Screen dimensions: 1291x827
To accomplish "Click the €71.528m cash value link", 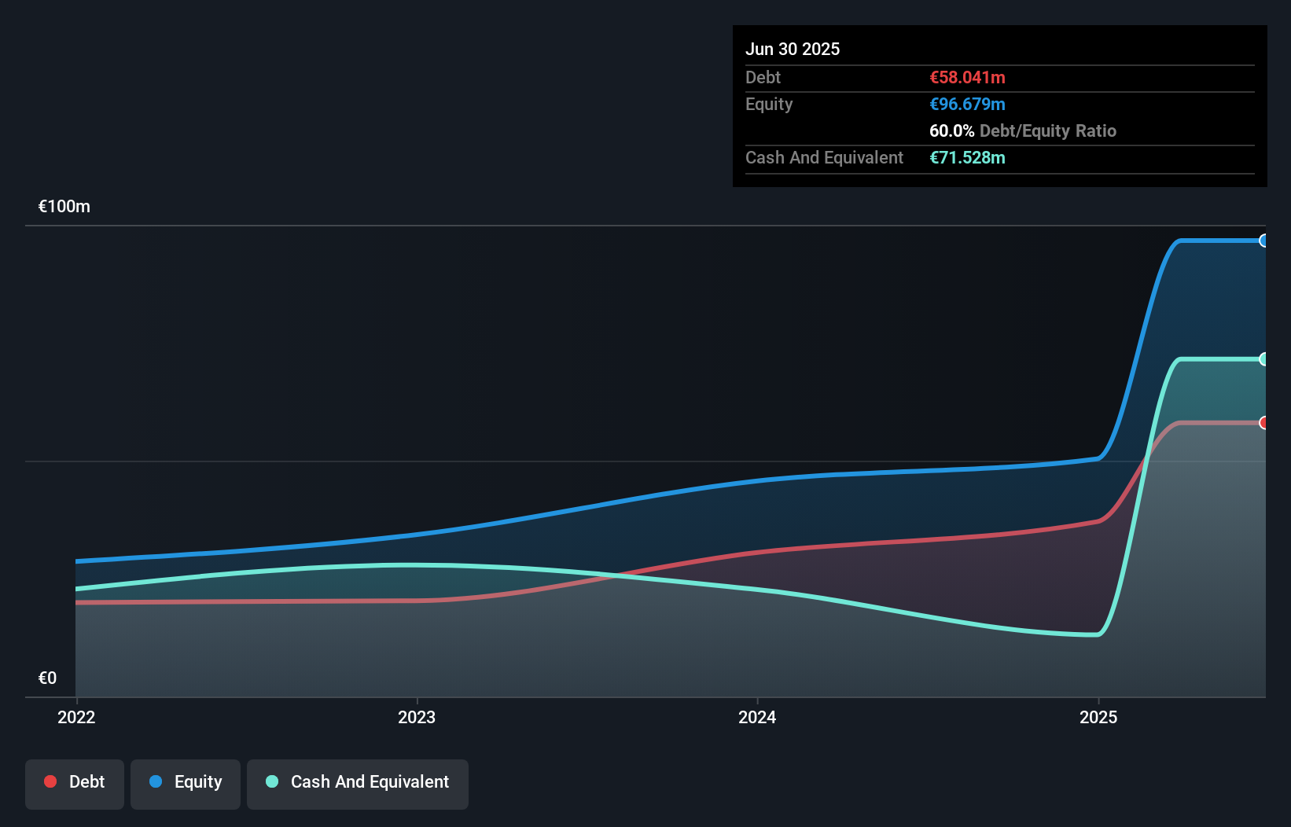I will point(967,157).
